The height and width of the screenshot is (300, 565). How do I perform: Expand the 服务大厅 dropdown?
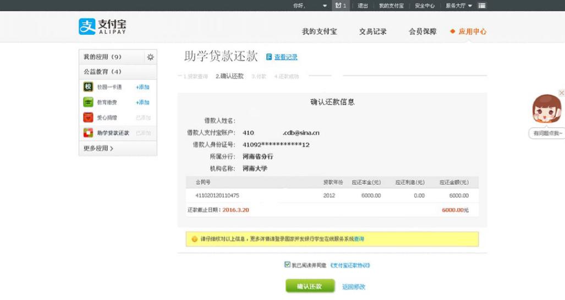(x=459, y=6)
